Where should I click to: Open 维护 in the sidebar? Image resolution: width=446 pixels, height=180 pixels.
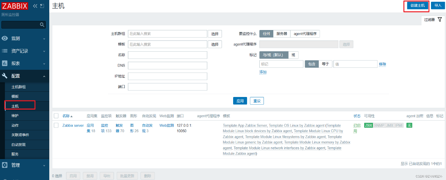click(15, 115)
